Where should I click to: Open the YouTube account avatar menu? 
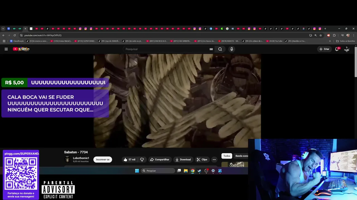347,49
